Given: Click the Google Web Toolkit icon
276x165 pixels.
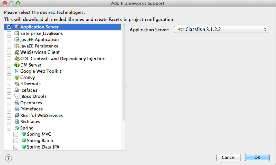Looking at the screenshot, I should 17,71.
